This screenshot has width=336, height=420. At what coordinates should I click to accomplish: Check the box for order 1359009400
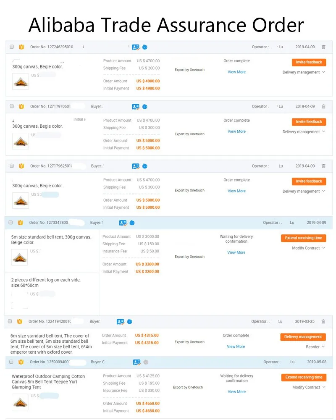pyautogui.click(x=11, y=362)
